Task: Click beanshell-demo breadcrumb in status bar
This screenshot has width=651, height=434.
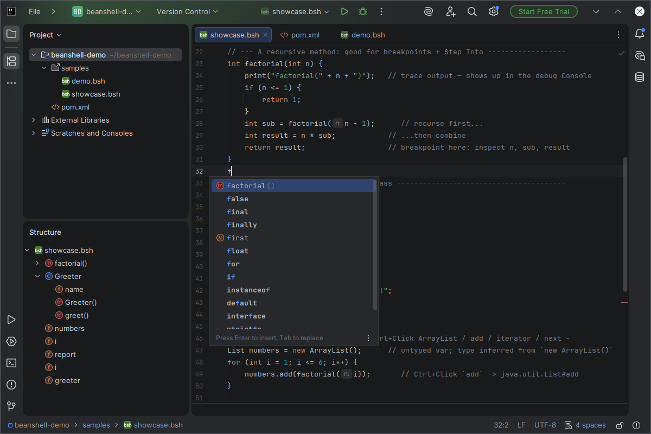Action: 37,425
